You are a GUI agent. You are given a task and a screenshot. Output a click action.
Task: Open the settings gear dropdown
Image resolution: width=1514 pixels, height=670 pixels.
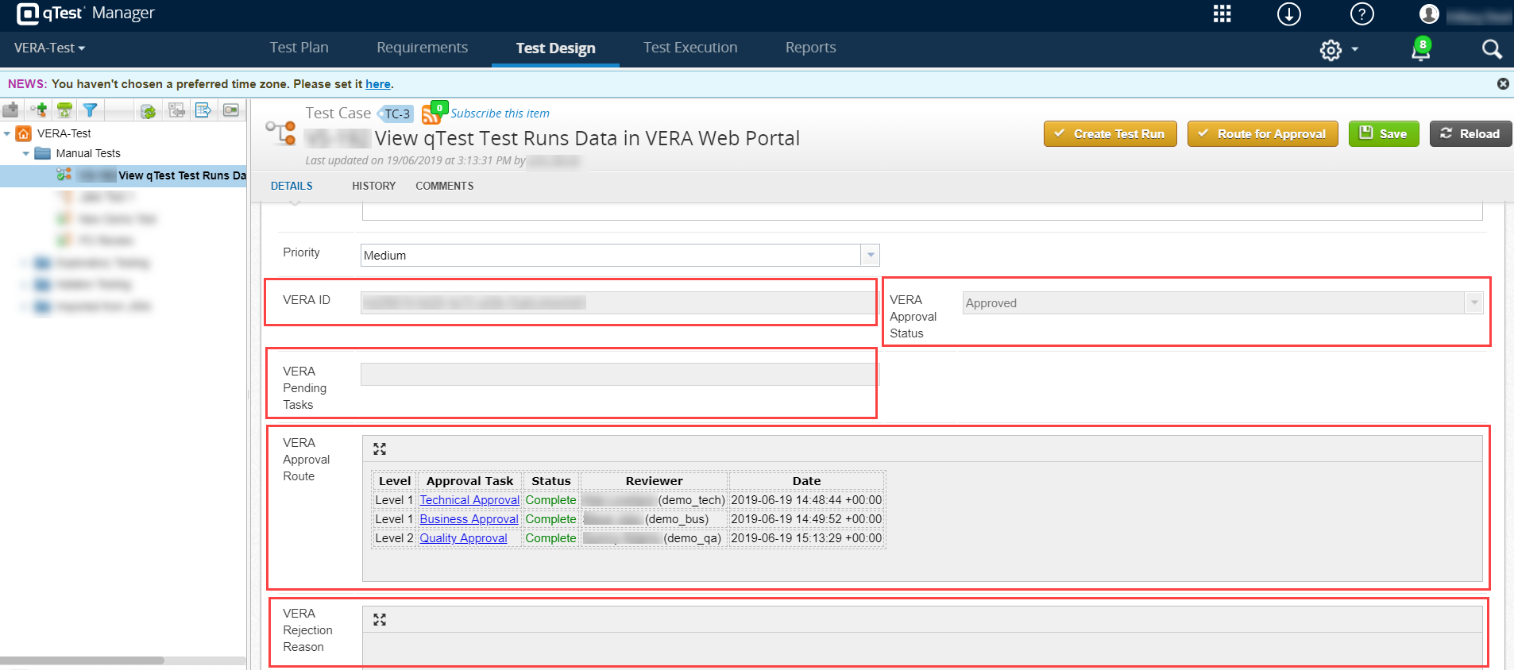click(x=1338, y=50)
